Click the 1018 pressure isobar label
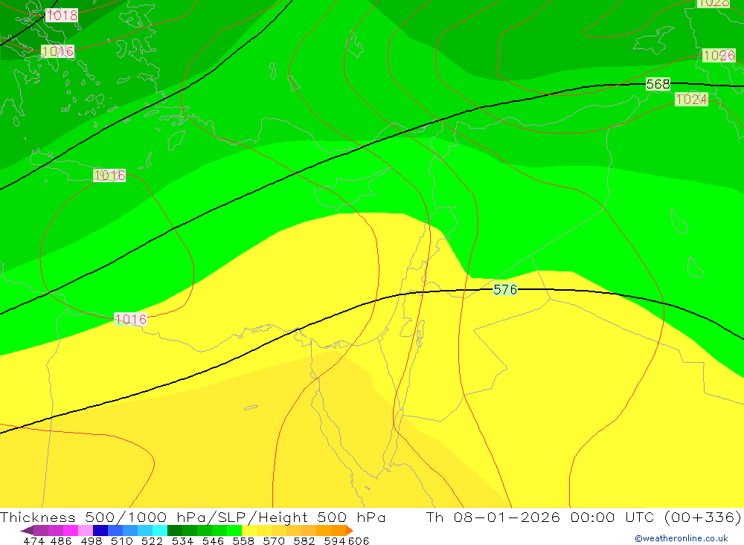 pyautogui.click(x=62, y=15)
